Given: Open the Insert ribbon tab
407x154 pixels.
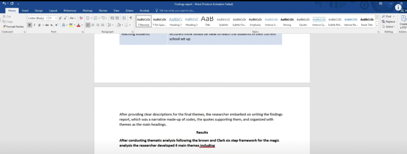Looking at the screenshot, I should pyautogui.click(x=25, y=11).
